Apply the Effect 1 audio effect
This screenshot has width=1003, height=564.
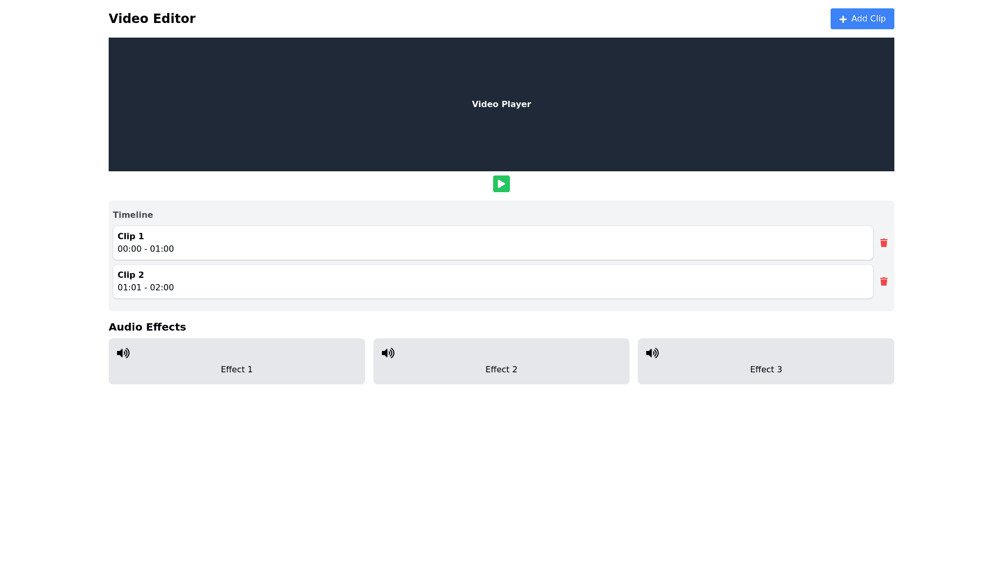237,370
